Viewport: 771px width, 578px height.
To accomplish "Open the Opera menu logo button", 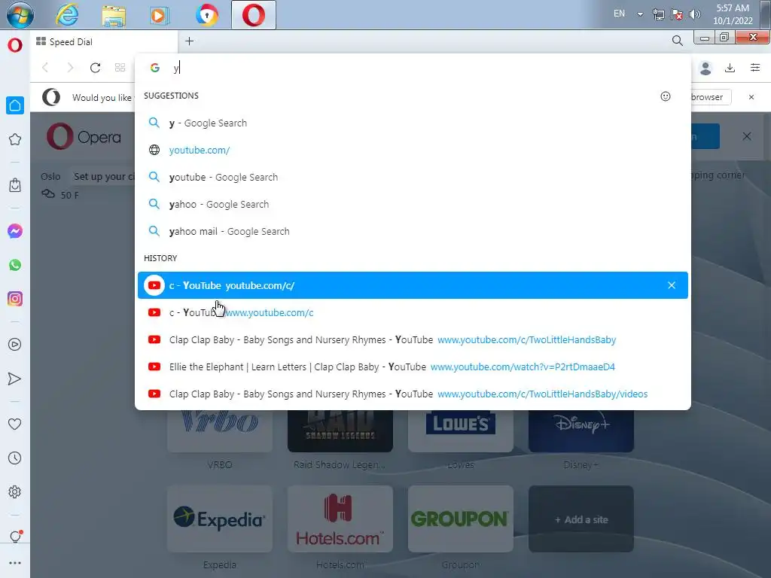I will click(x=15, y=45).
